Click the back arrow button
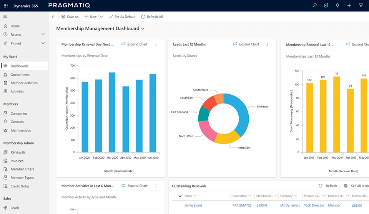Viewport: 369px width, 214px height. (53, 17)
